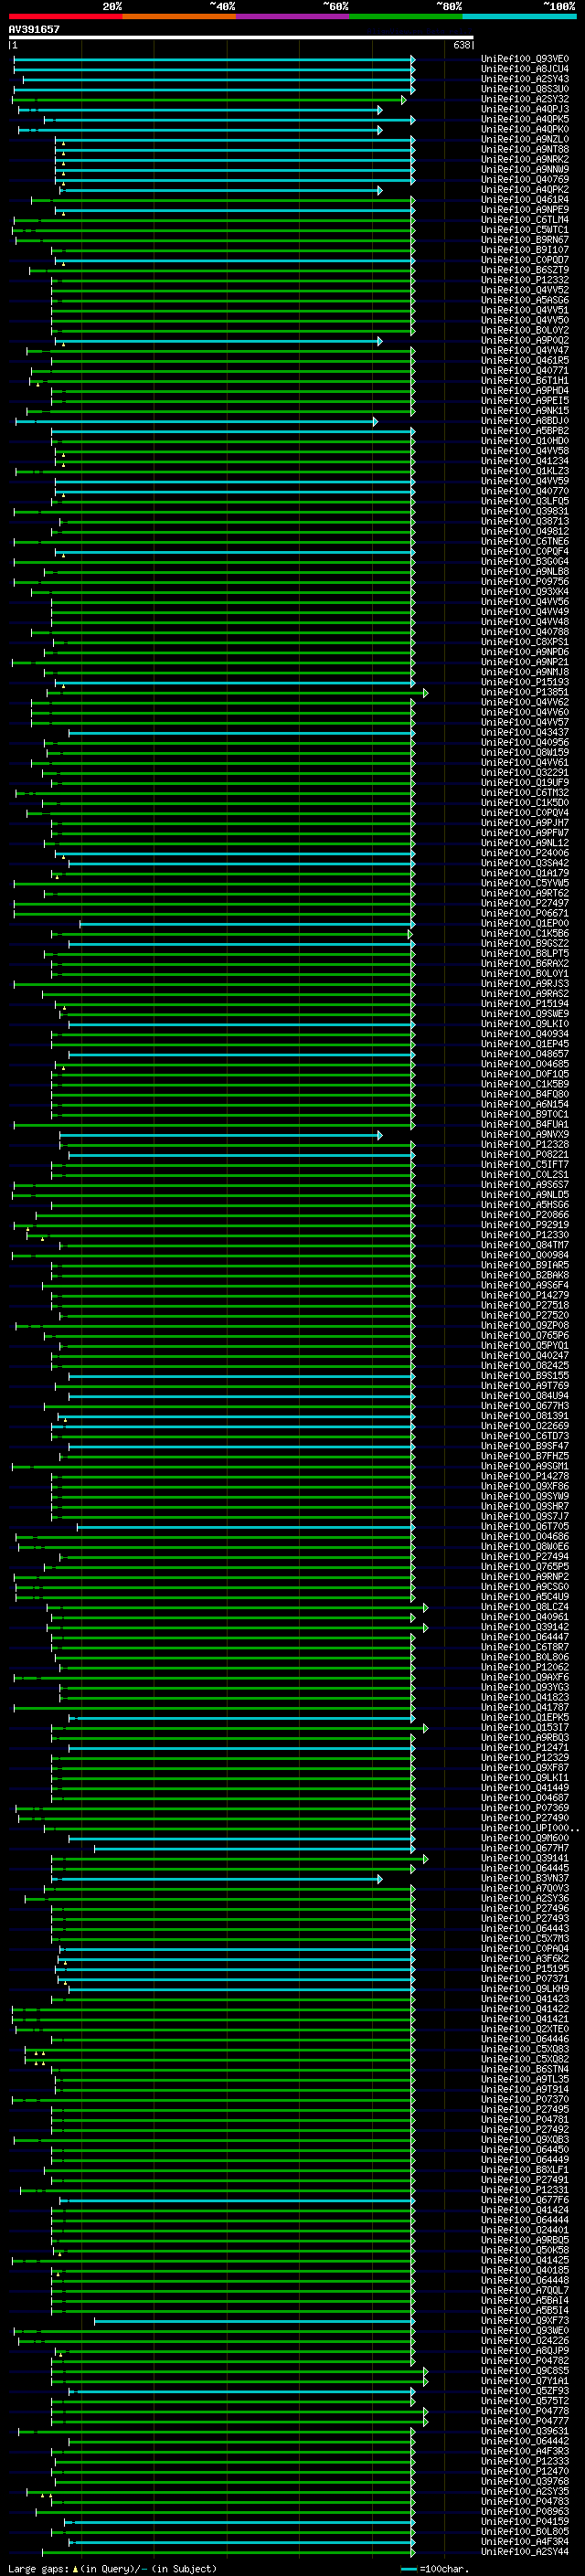Select UniRef100_Q50K58 entry
Screen dimensions: 585x2576
coord(525,2250)
